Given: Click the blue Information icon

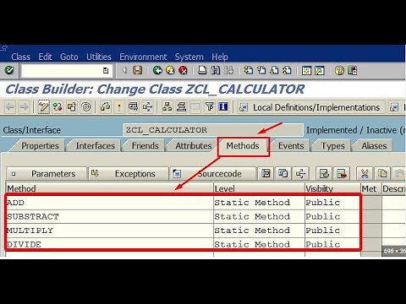Looking at the screenshot, I should click(223, 107).
